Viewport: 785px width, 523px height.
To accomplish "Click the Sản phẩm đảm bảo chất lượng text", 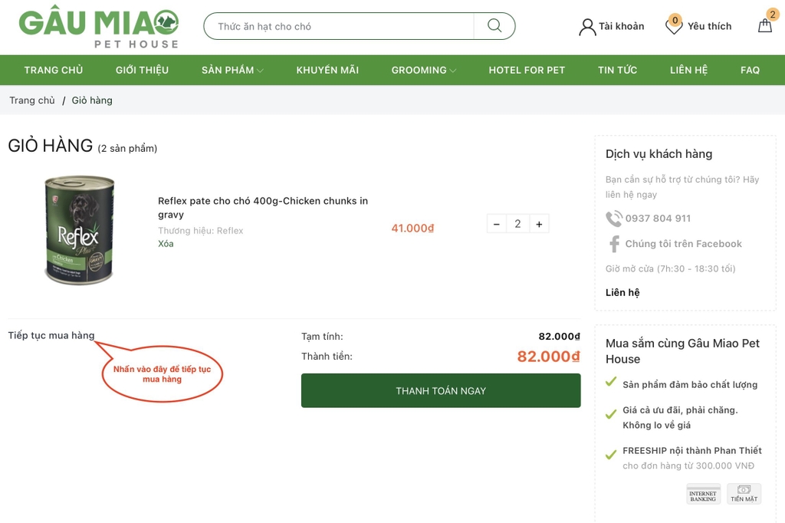I will point(690,385).
